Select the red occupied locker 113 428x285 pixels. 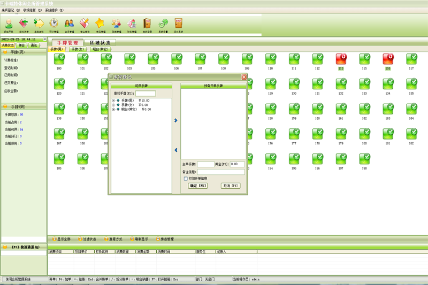pyautogui.click(x=341, y=59)
